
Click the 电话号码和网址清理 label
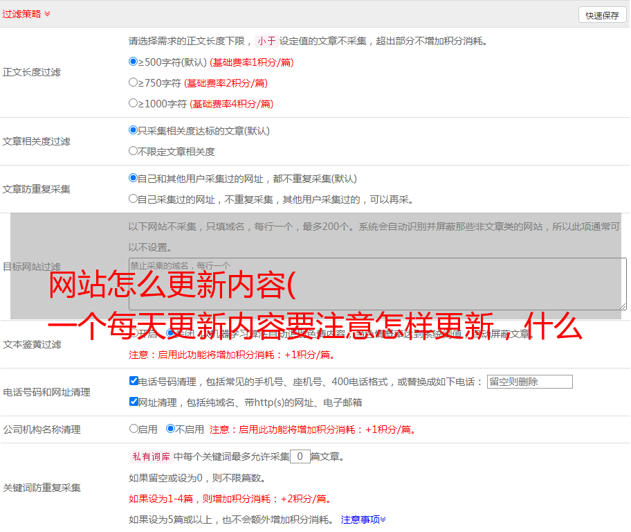(46, 392)
